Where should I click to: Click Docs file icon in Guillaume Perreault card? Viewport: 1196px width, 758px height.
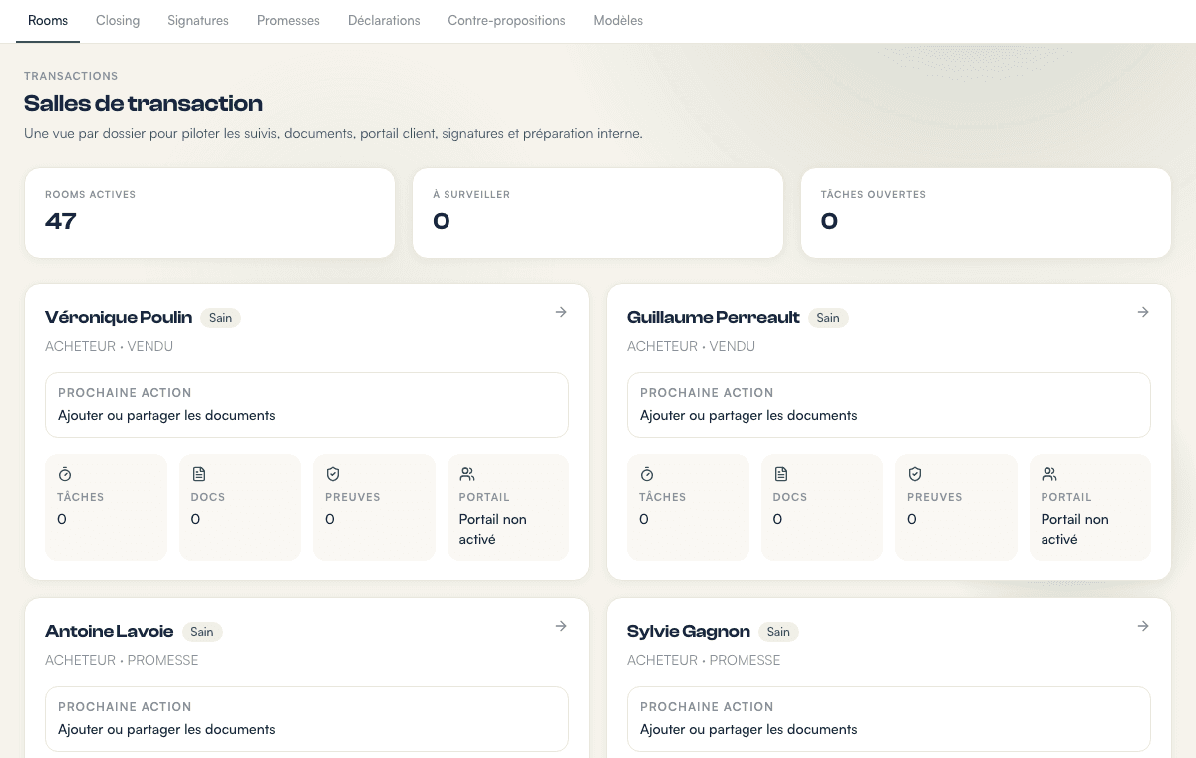(780, 474)
